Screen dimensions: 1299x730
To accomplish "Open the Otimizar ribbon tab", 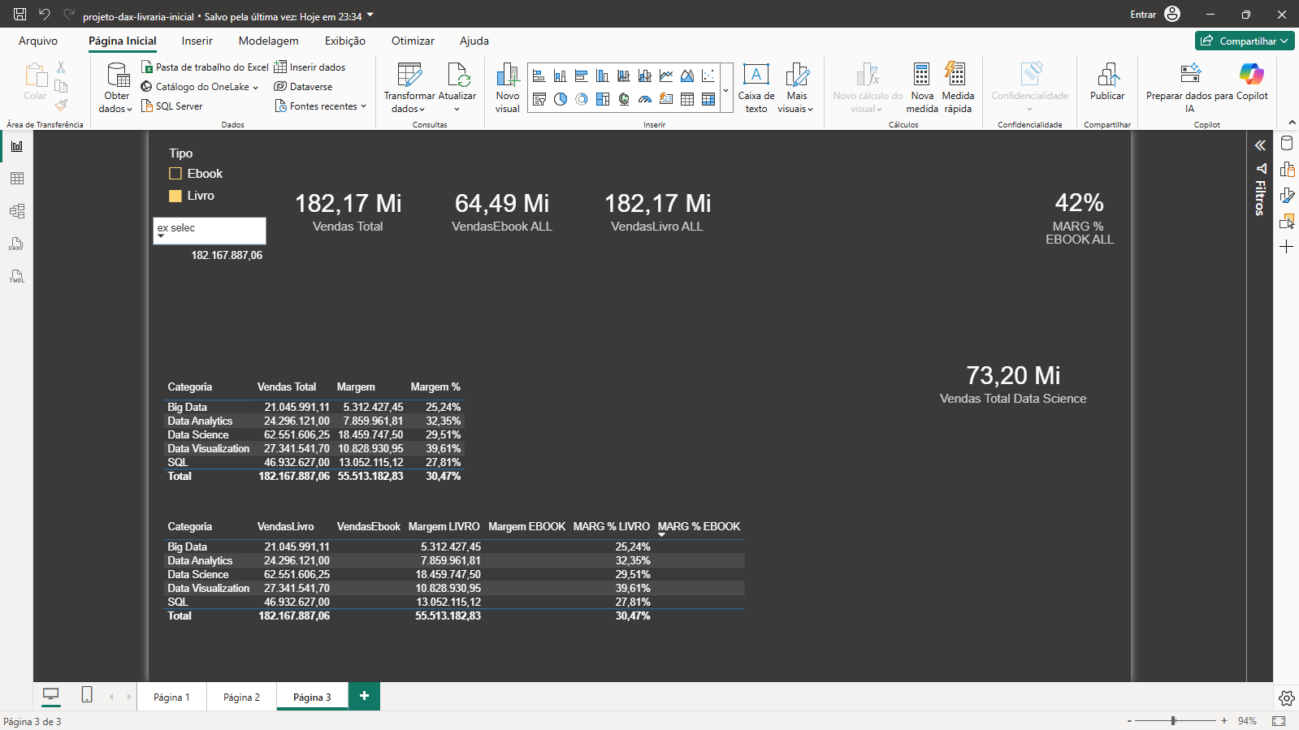I will (413, 41).
